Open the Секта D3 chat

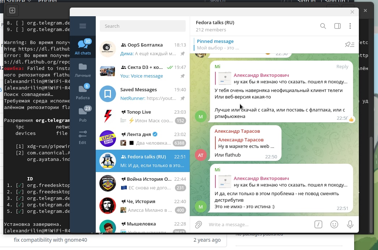click(143, 71)
